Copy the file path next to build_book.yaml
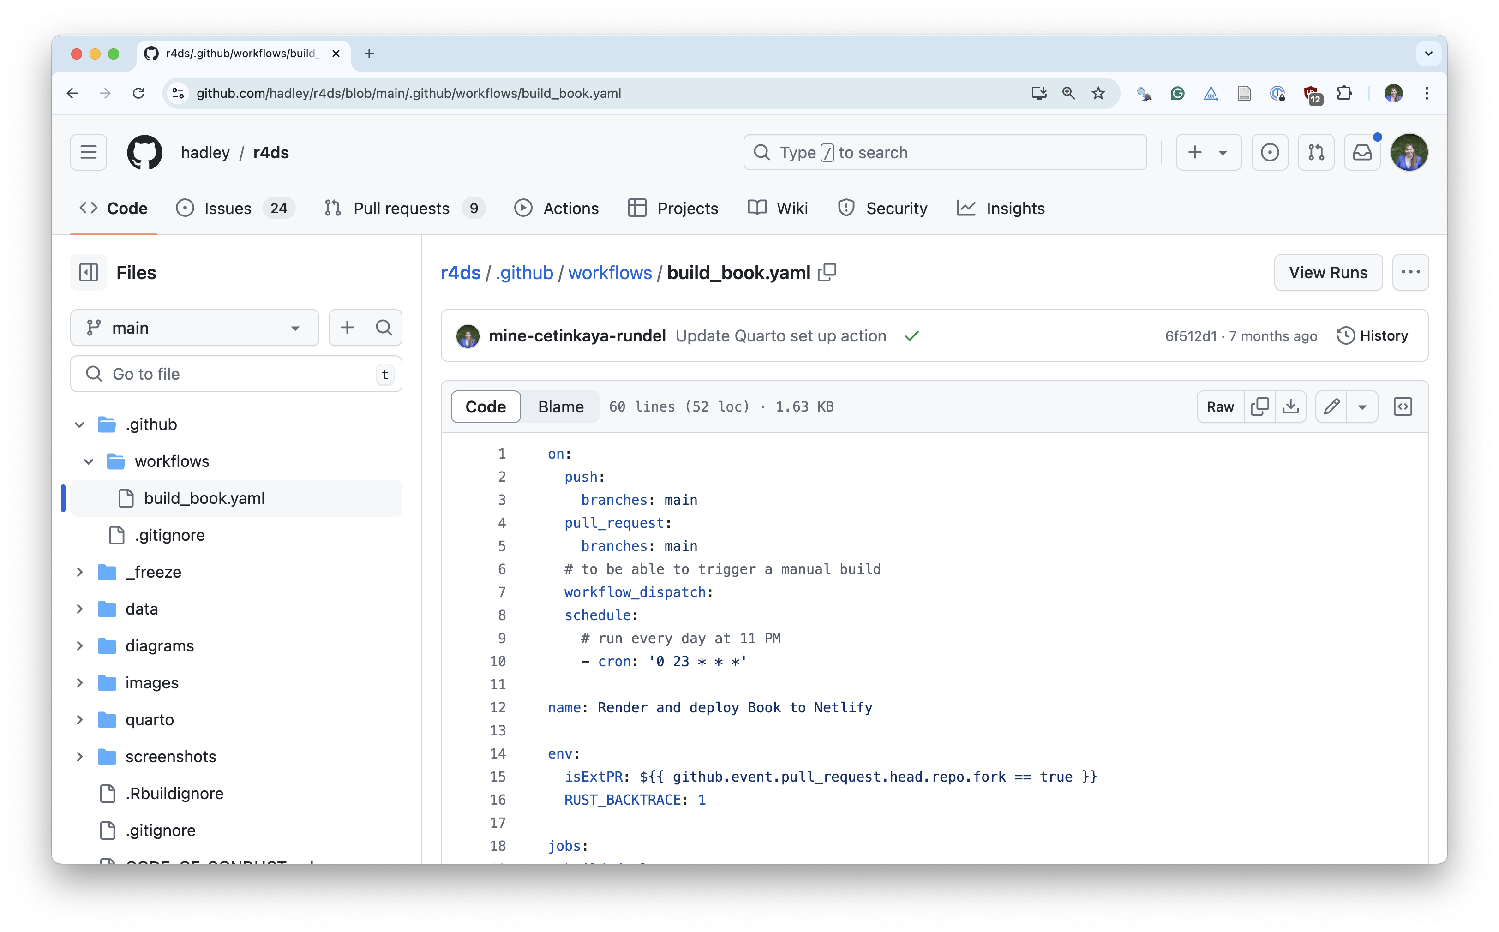 point(827,272)
